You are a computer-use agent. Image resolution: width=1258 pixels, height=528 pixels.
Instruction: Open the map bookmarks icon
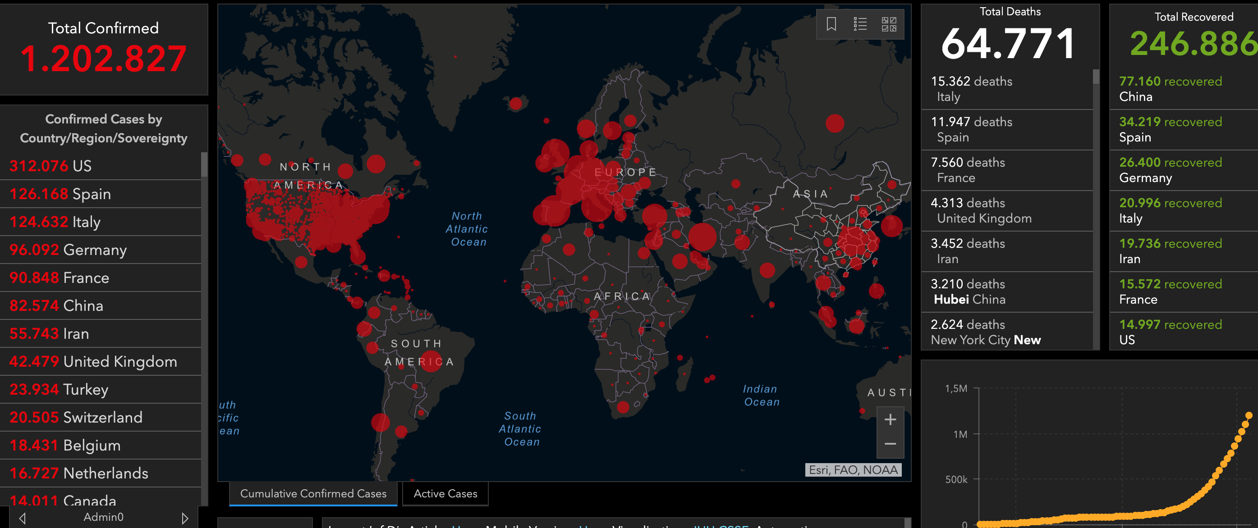pos(831,24)
